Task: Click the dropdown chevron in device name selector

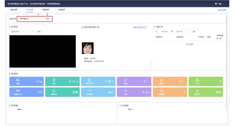Action: tap(41, 19)
